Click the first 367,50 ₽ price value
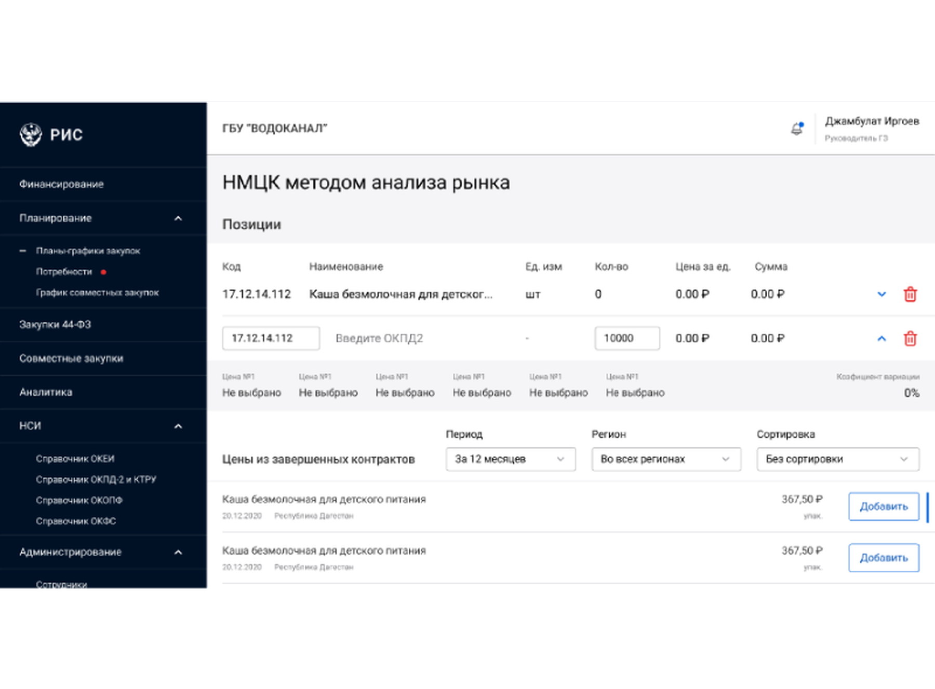Viewport: 935px width, 689px height. (802, 499)
